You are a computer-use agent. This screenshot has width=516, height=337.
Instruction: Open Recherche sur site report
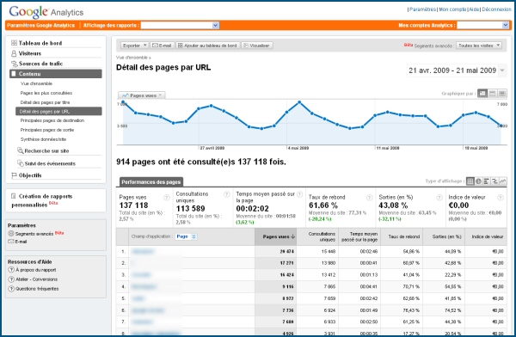46,151
